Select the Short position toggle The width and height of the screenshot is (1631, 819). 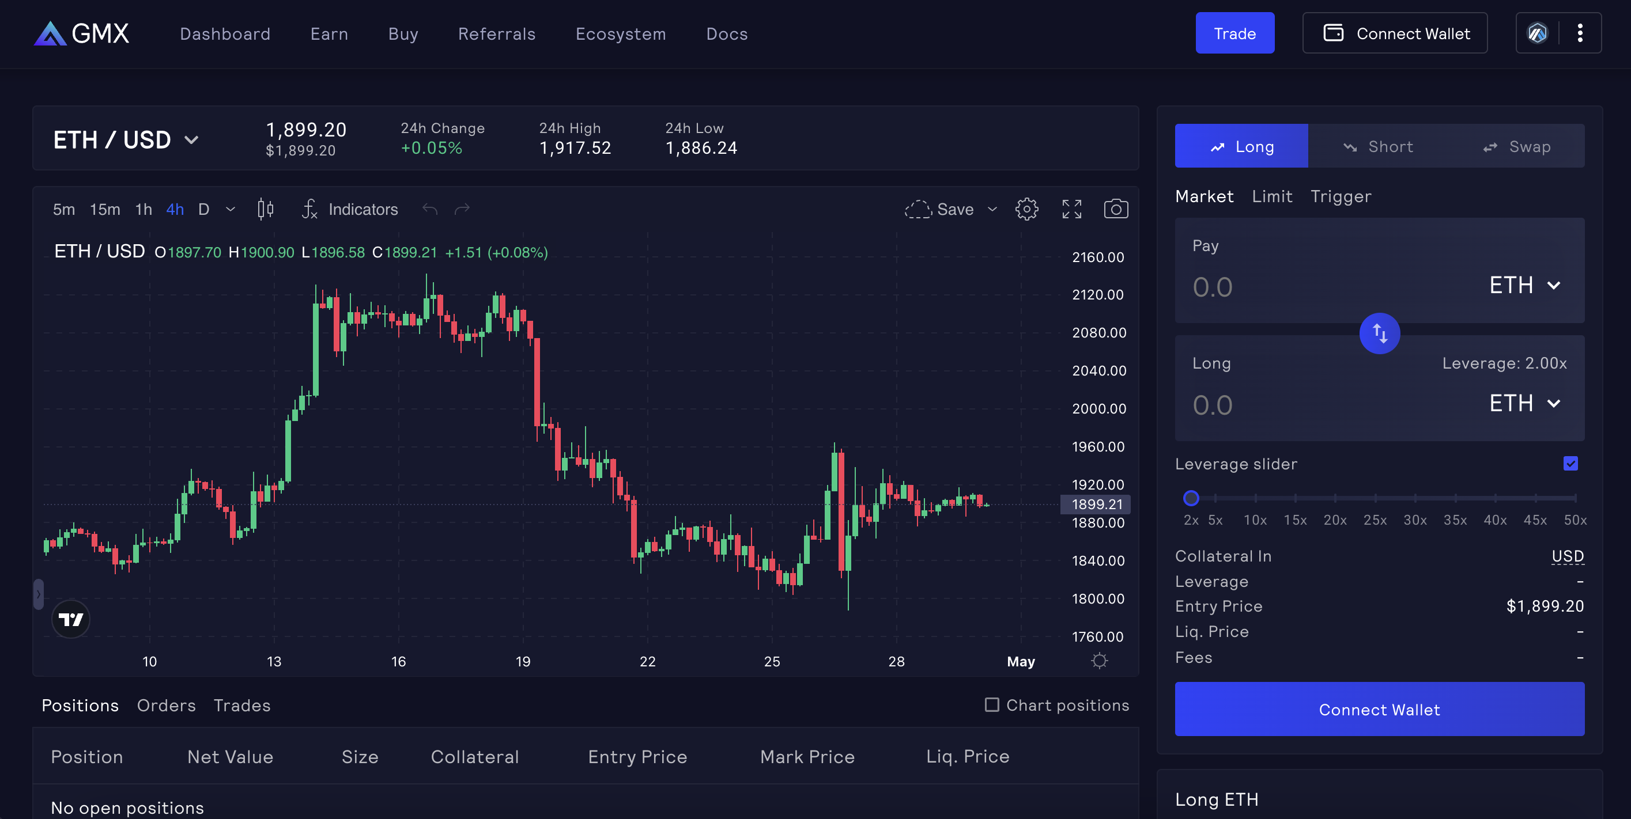(x=1378, y=146)
